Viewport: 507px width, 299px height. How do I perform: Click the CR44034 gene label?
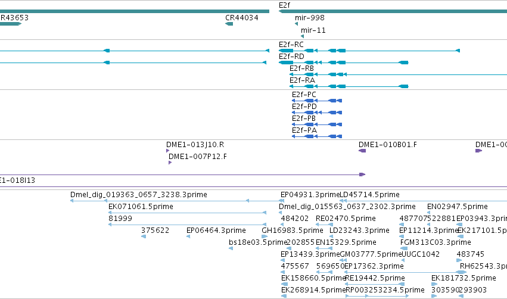(241, 18)
